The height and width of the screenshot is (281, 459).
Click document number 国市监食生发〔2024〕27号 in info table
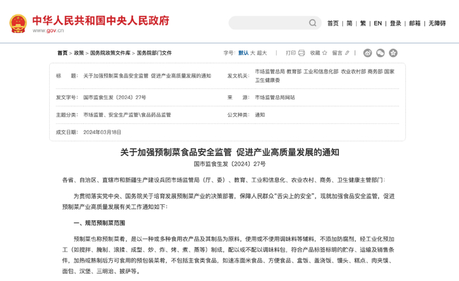[x=115, y=98]
